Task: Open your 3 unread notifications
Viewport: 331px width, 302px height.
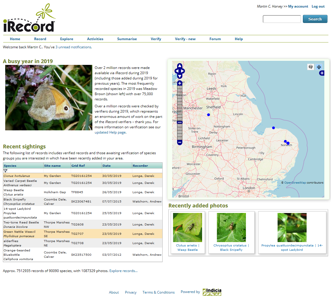Action: [x=73, y=47]
